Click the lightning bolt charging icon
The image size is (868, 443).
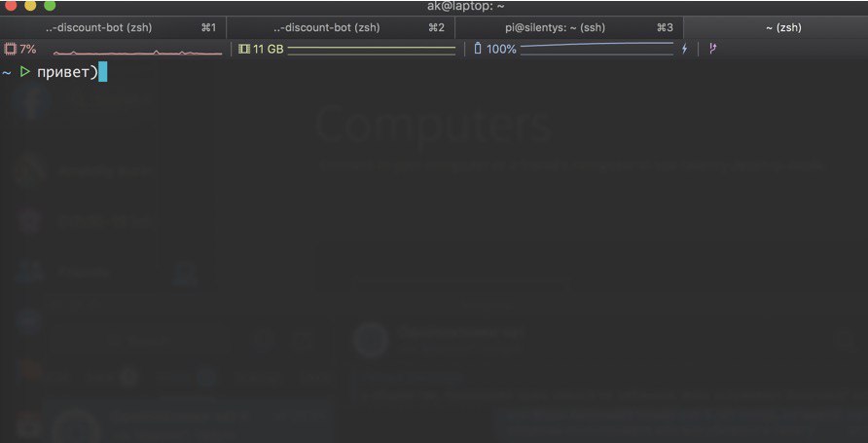[684, 49]
